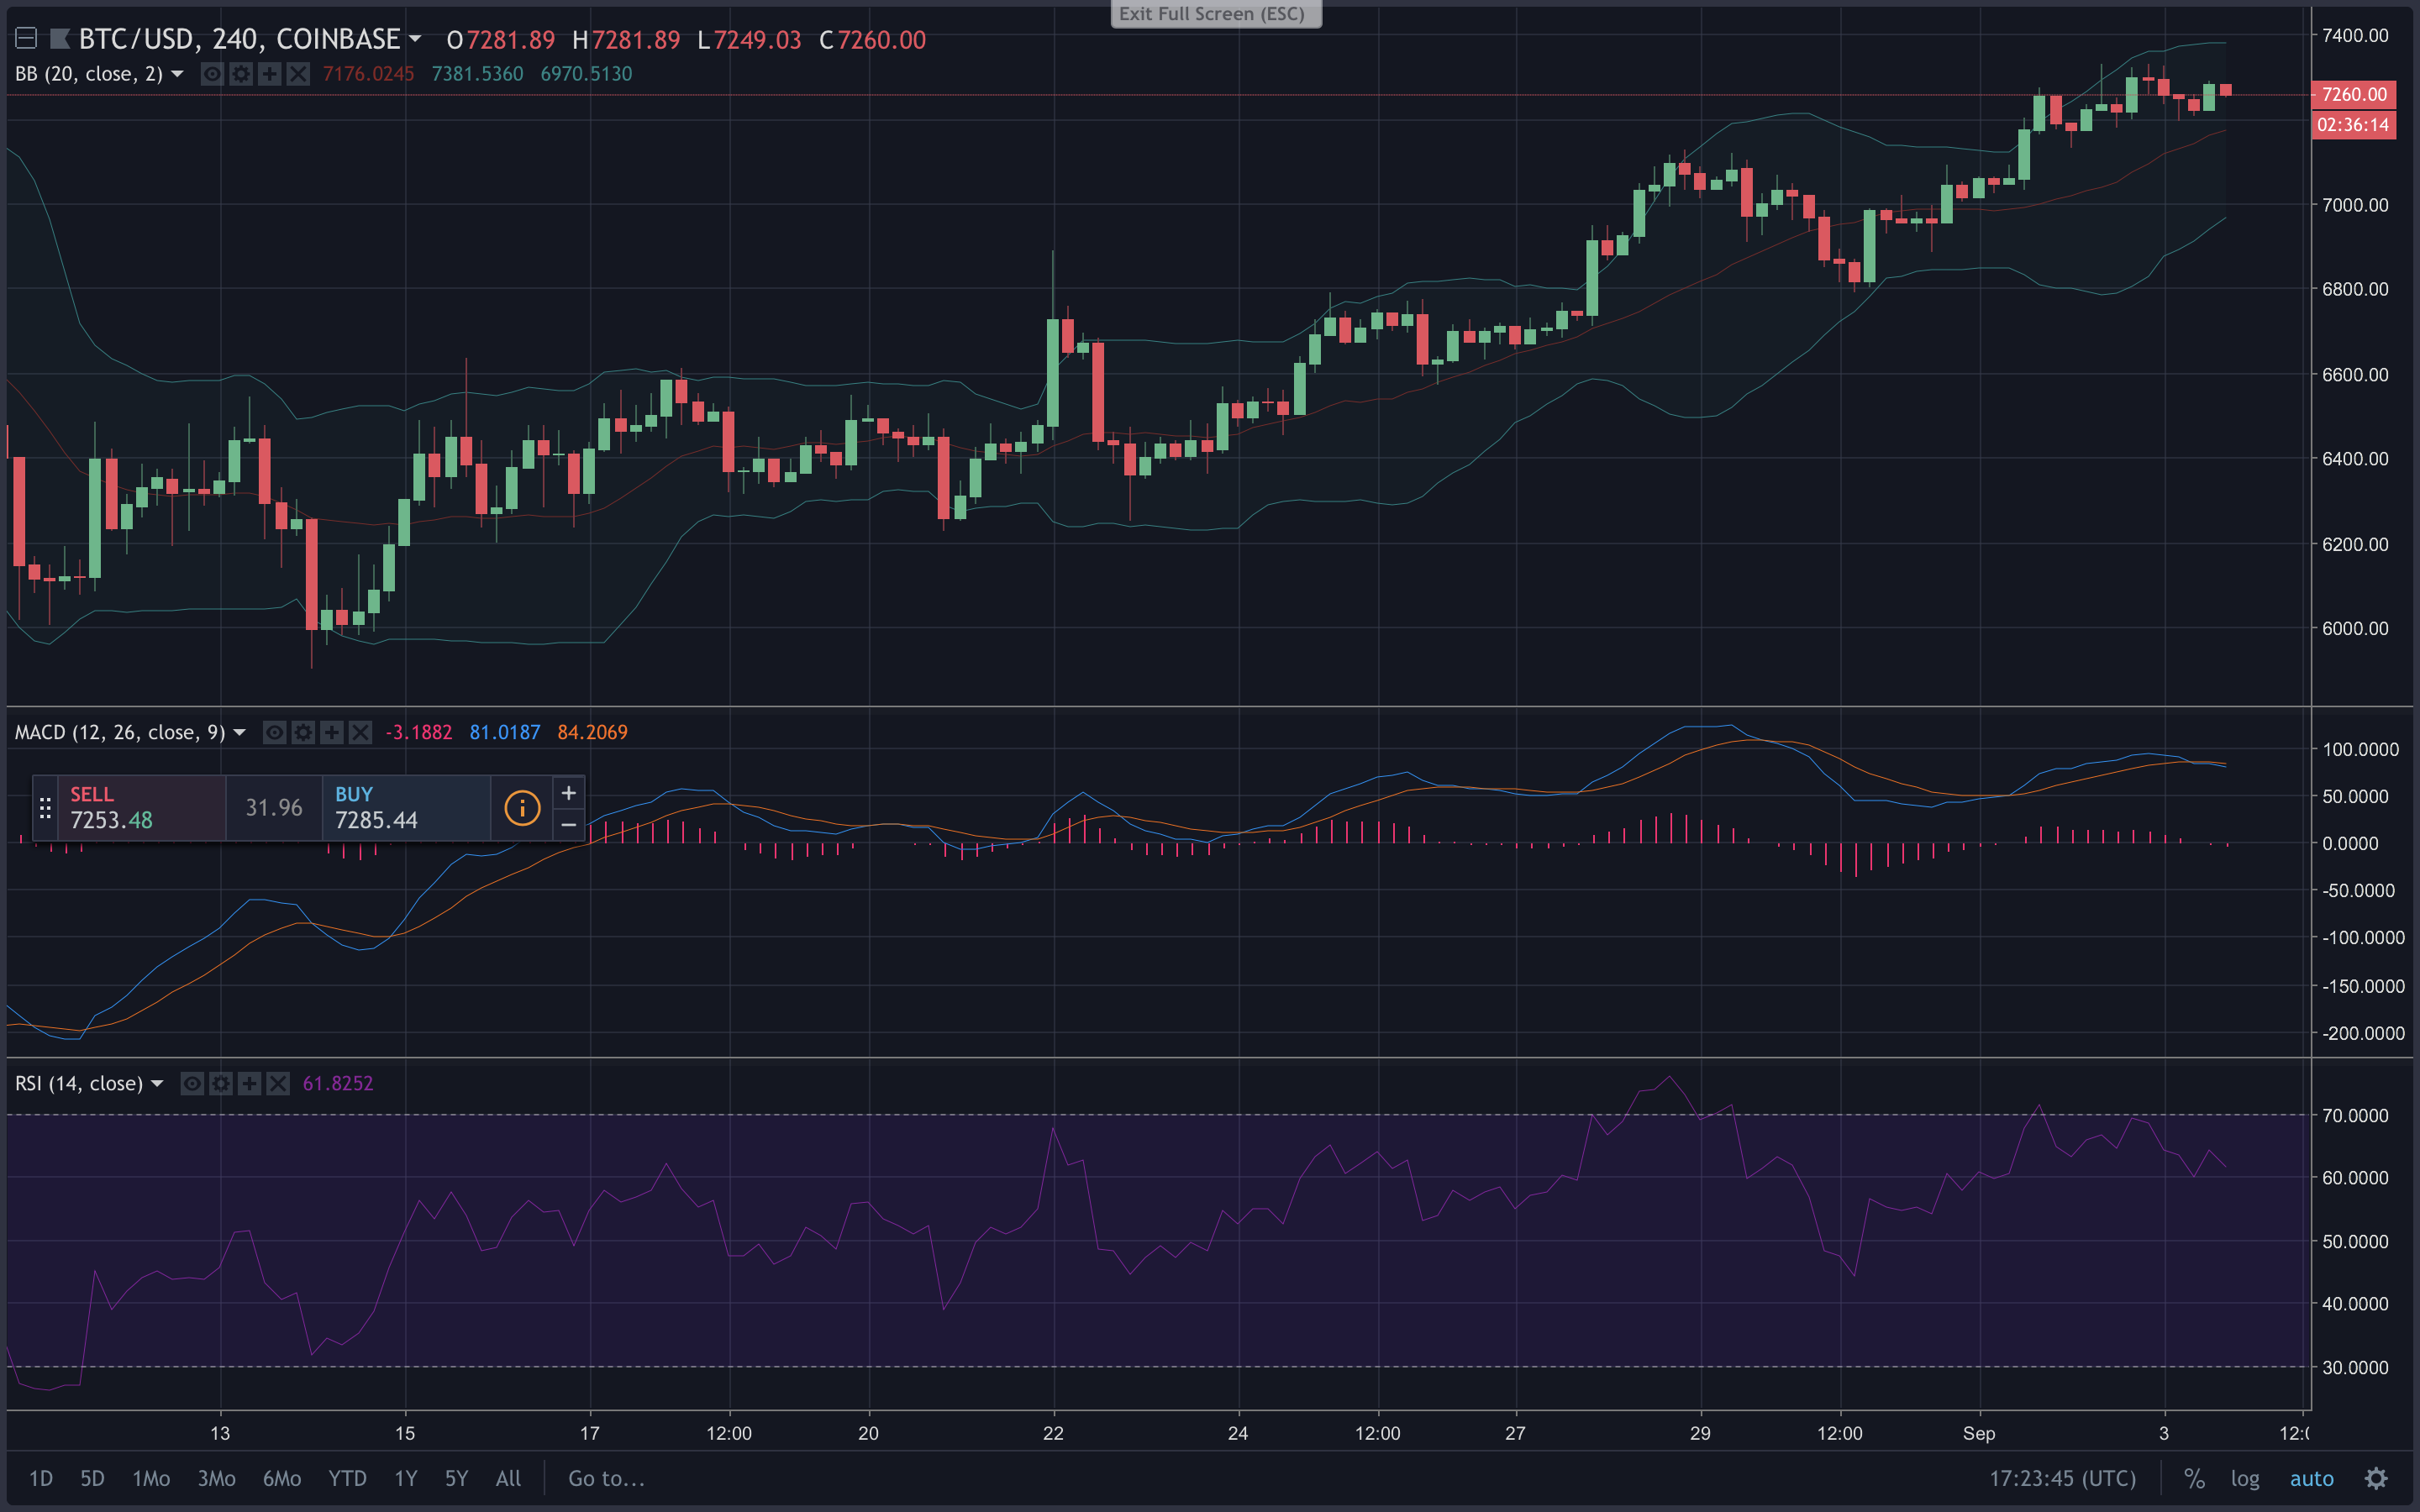The height and width of the screenshot is (1512, 2420).
Task: Click the plus icon next to BB
Action: [269, 74]
